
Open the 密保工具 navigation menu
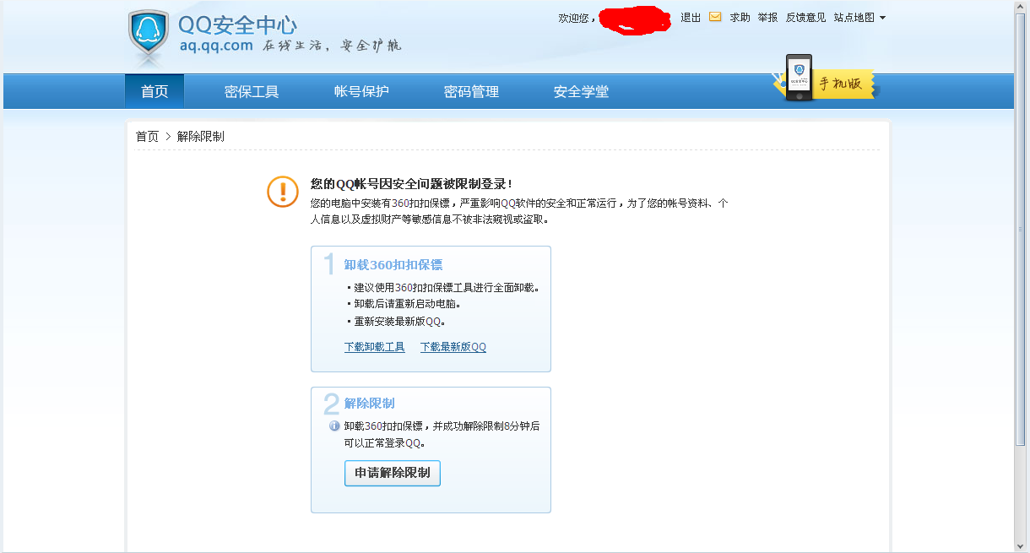tap(252, 91)
